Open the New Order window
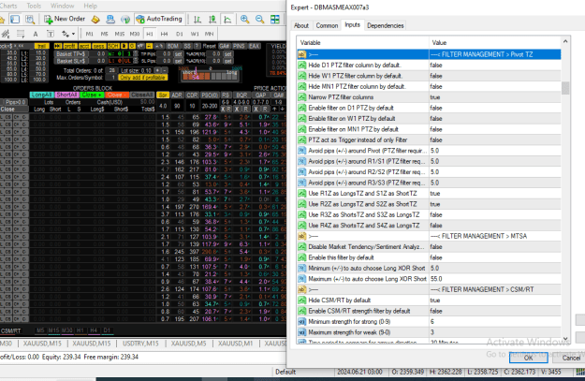Viewport: 585px width, 381px height. (65, 19)
